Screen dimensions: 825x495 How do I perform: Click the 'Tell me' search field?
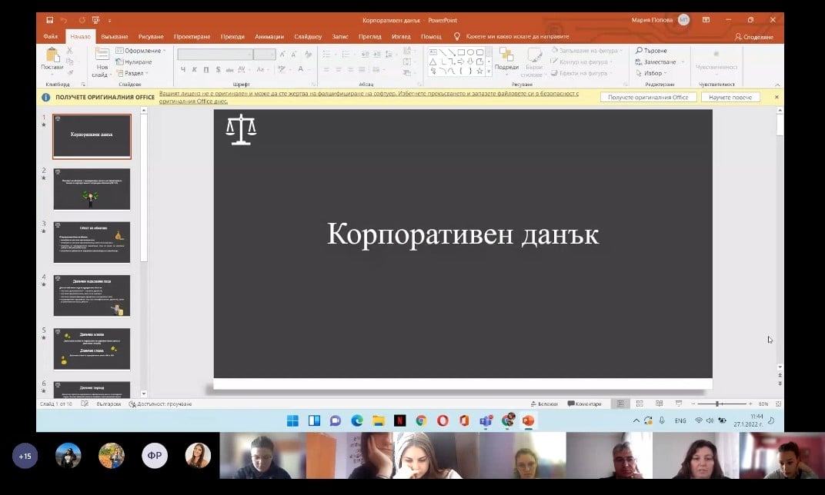[518, 36]
